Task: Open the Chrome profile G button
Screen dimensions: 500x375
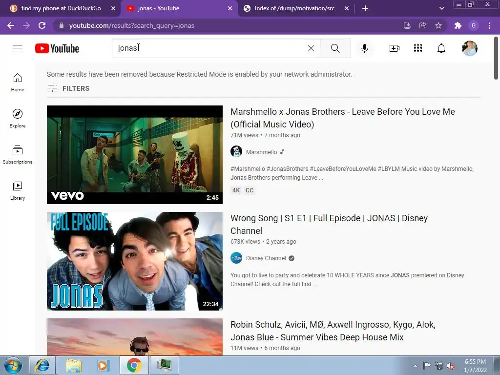Action: [474, 25]
